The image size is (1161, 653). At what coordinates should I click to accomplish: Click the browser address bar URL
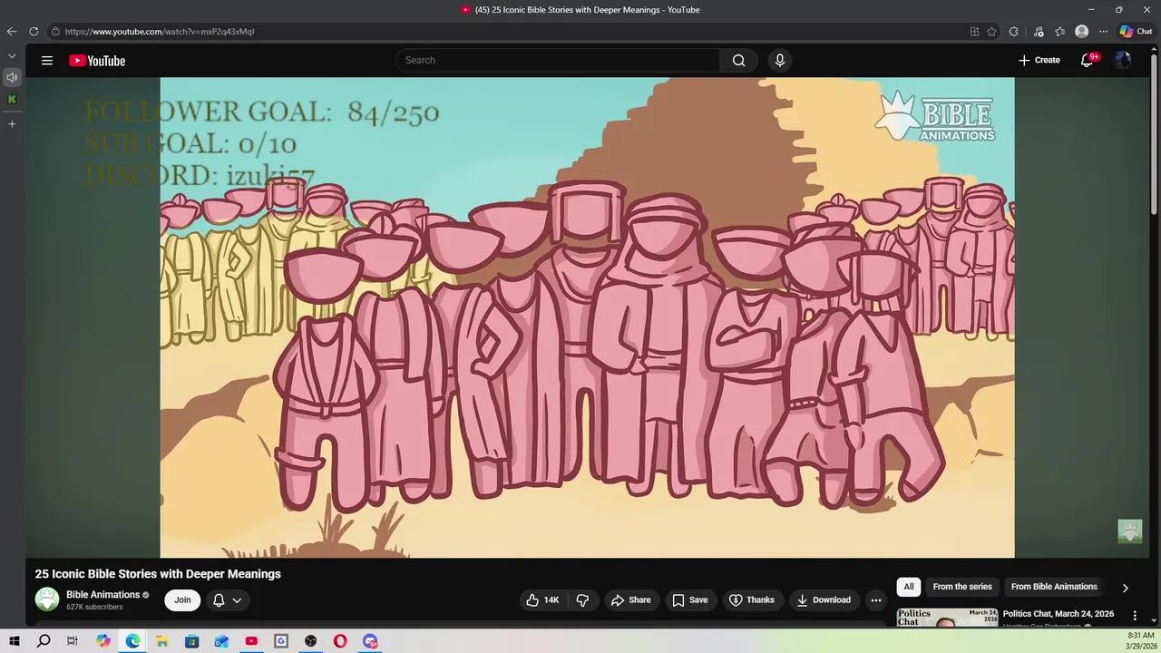tap(160, 31)
